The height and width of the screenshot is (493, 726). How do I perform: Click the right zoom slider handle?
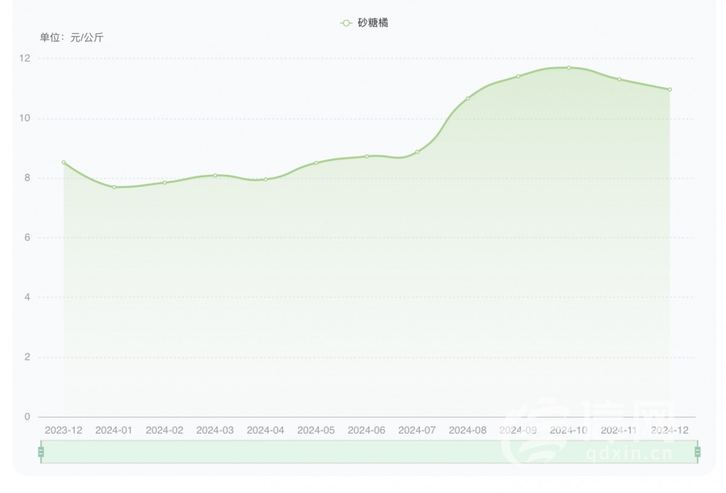[698, 452]
